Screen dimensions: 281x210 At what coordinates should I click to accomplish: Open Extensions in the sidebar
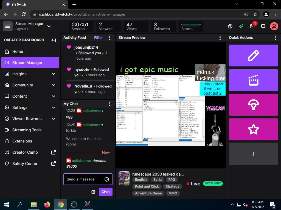30,141
